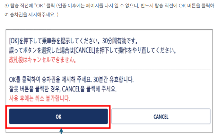The image size is (217, 137).
Task: Select the Japanese line starting with 誤ってボタンを
Action: (x=93, y=50)
